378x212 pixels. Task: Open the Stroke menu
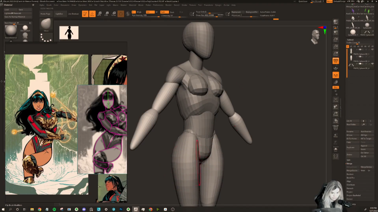click(185, 5)
